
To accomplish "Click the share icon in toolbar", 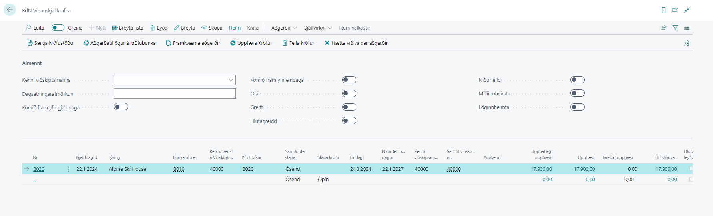I will click(663, 28).
